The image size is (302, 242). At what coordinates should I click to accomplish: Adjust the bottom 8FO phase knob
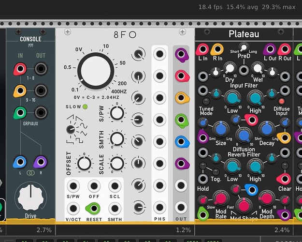(x=139, y=208)
